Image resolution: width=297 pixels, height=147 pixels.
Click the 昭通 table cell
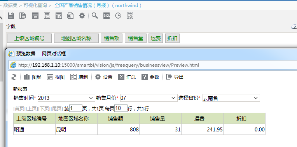point(35,129)
